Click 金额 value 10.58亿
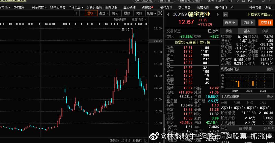The width and height of the screenshot is (275, 143). pyautogui.click(x=212, y=97)
